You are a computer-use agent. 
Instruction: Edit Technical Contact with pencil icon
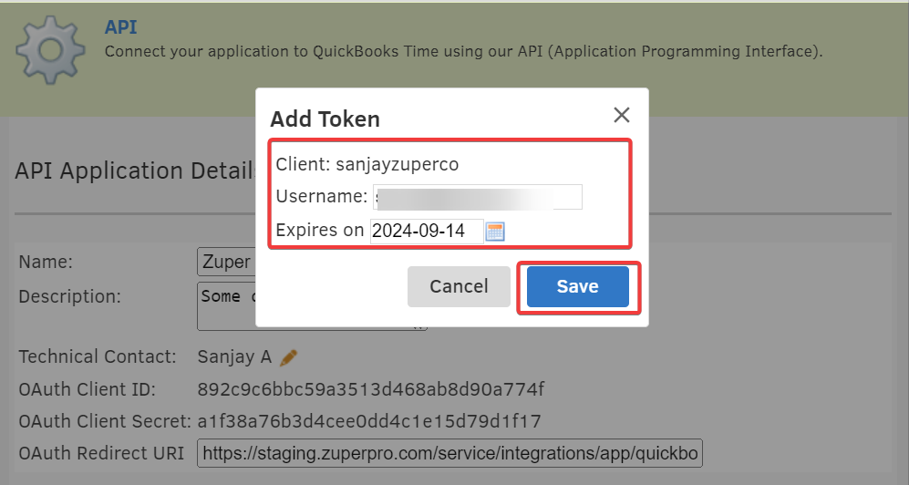288,357
